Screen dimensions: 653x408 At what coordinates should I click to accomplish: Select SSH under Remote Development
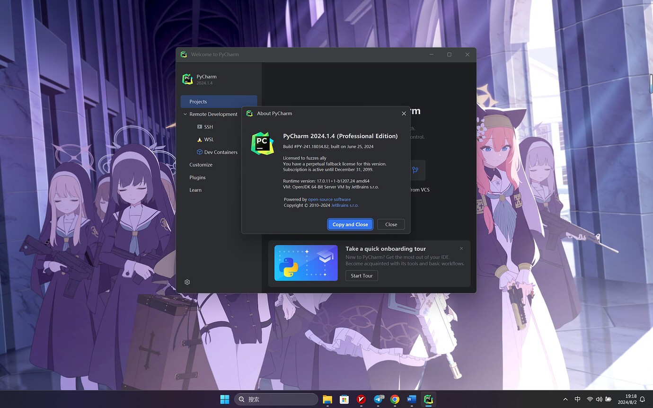[208, 127]
